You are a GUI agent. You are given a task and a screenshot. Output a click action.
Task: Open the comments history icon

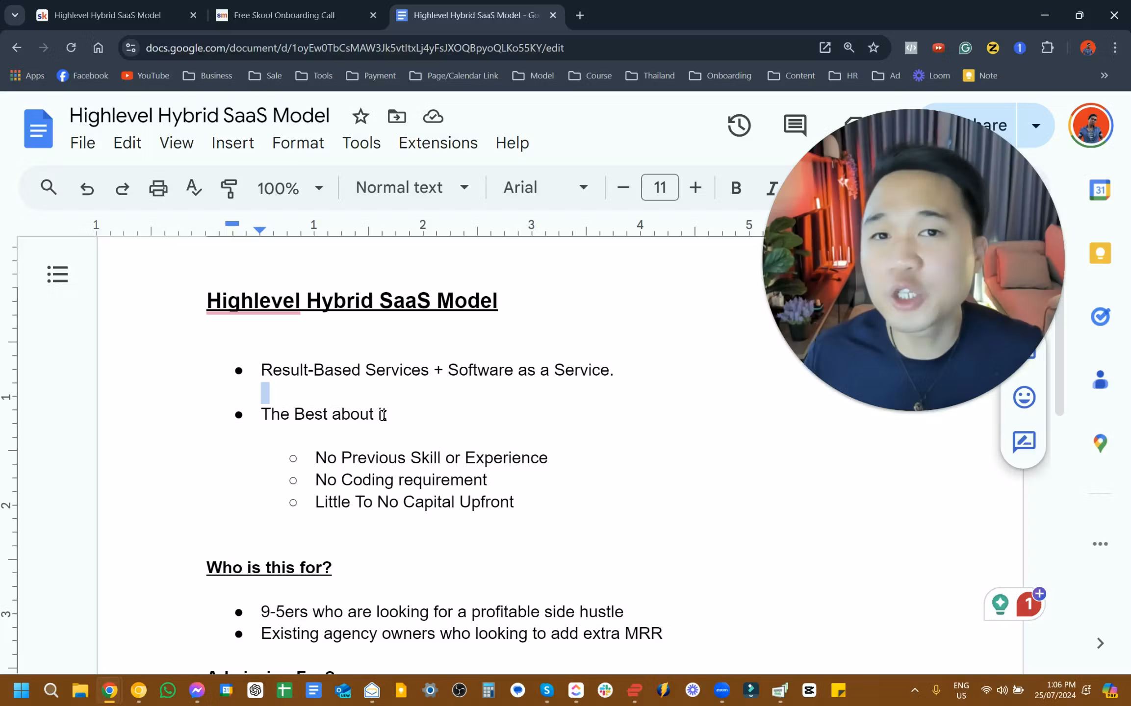795,126
